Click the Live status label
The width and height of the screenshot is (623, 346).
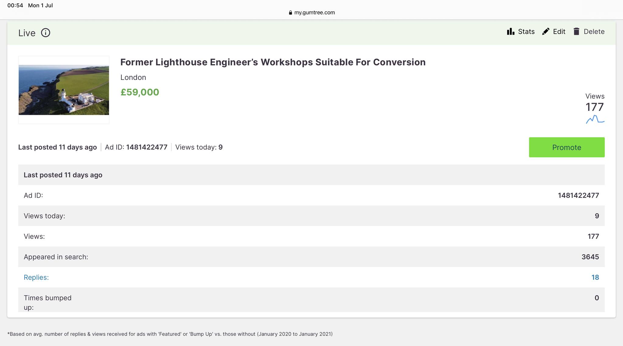27,33
